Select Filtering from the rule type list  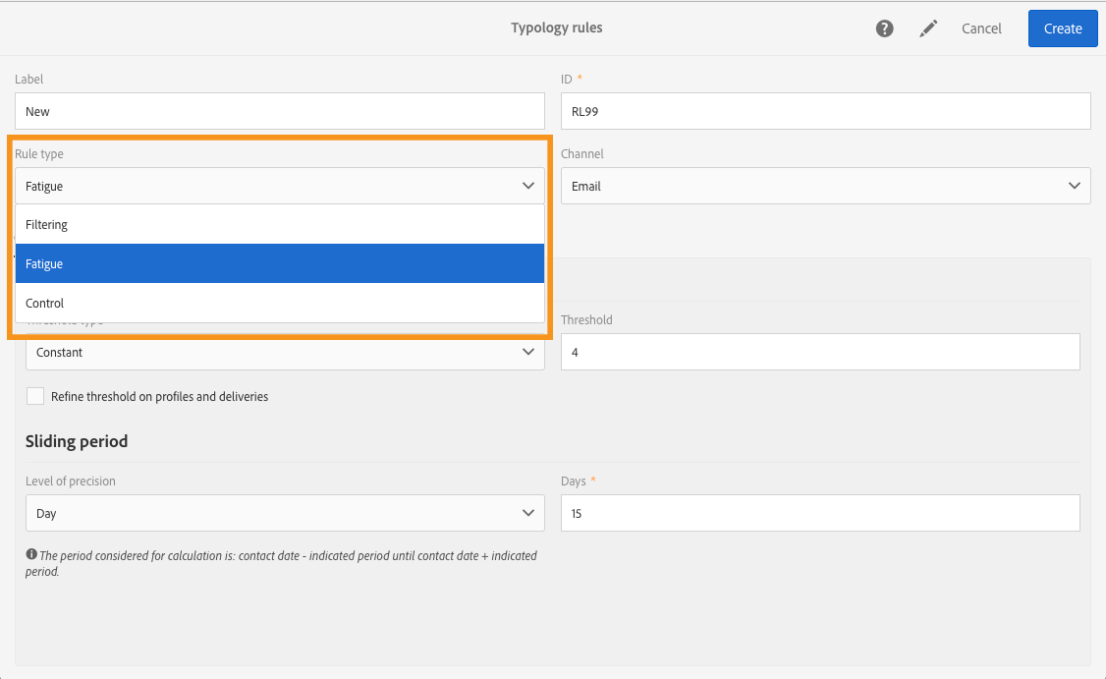[279, 225]
